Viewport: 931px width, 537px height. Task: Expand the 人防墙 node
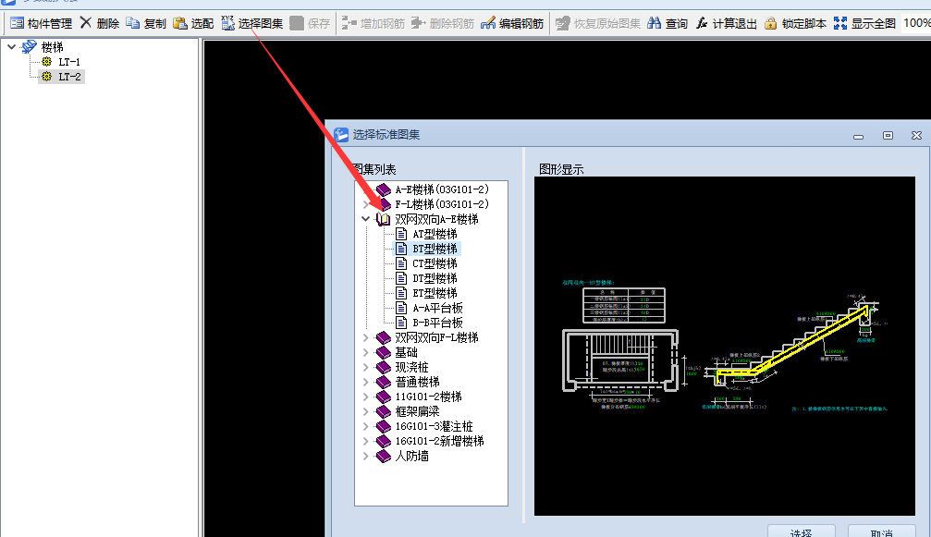[x=366, y=457]
